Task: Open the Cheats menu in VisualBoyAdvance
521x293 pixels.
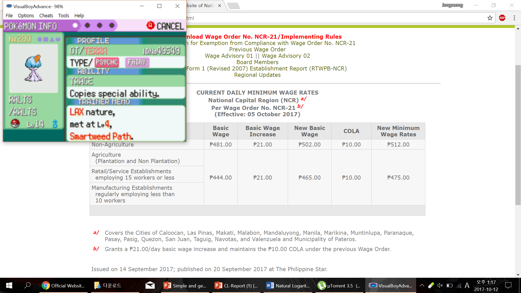Action: coord(46,16)
